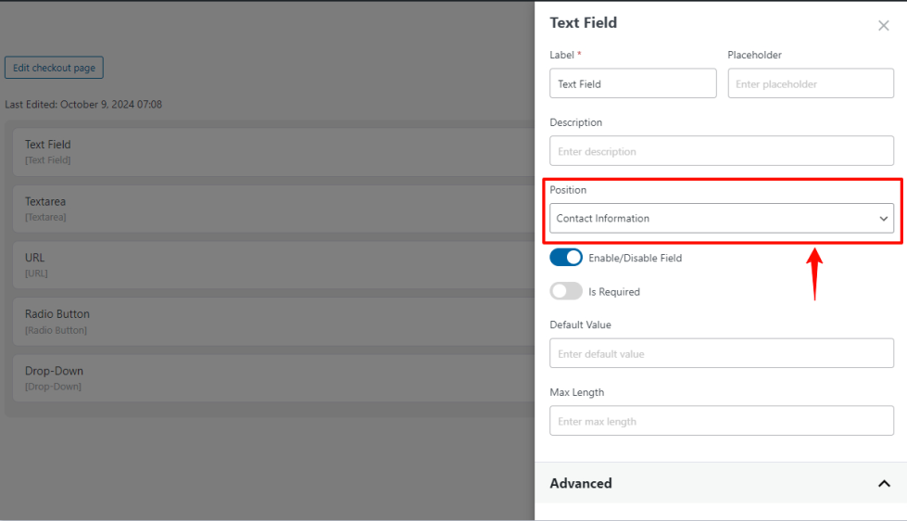Close the Text Field panel
Viewport: 907px width, 521px height.
(x=883, y=26)
